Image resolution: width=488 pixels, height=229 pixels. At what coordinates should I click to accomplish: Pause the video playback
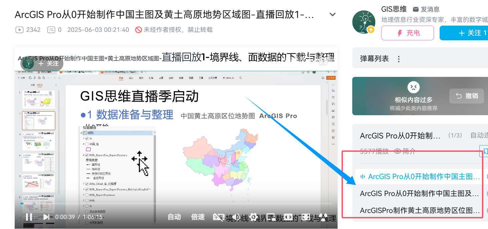pyautogui.click(x=29, y=217)
